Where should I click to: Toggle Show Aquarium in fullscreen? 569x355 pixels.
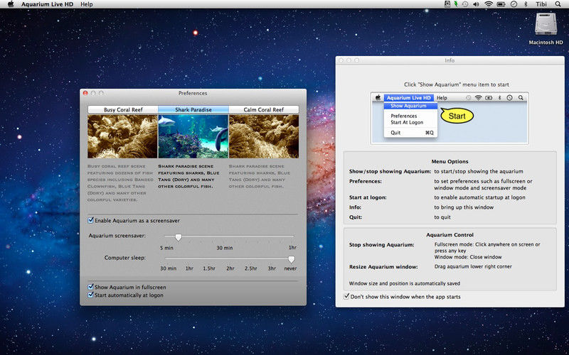pyautogui.click(x=91, y=287)
